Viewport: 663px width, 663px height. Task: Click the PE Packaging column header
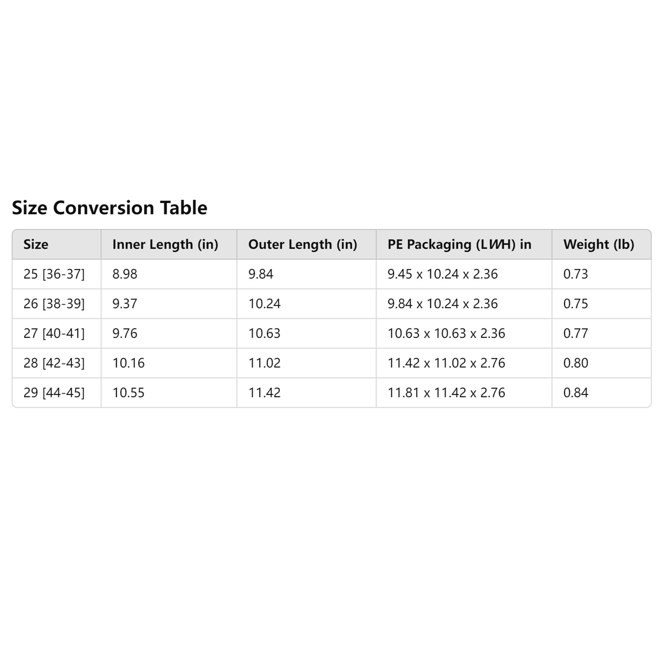pyautogui.click(x=459, y=244)
